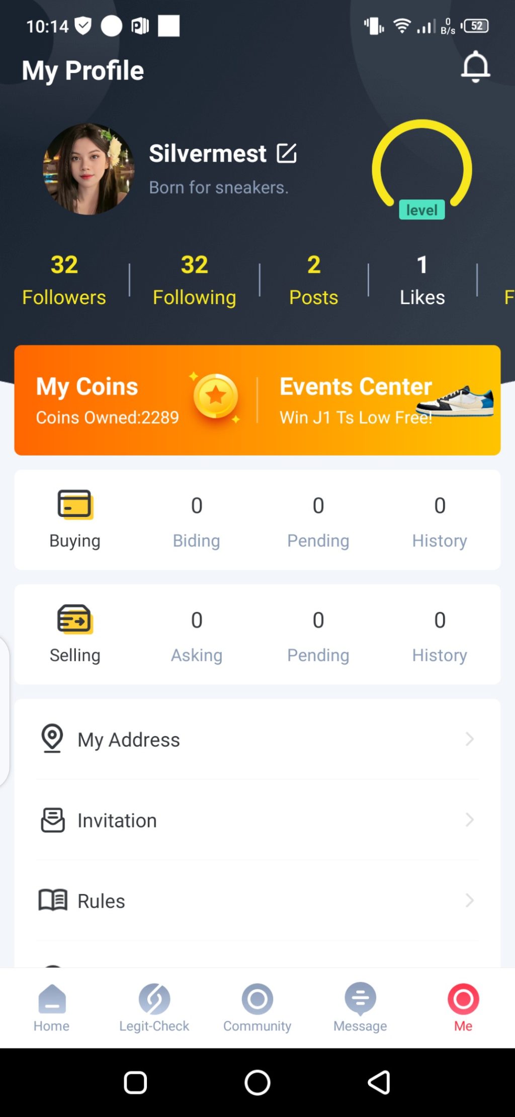Screen dimensions: 515x1117
Task: Tap the Buying wallet icon
Action: pos(75,504)
